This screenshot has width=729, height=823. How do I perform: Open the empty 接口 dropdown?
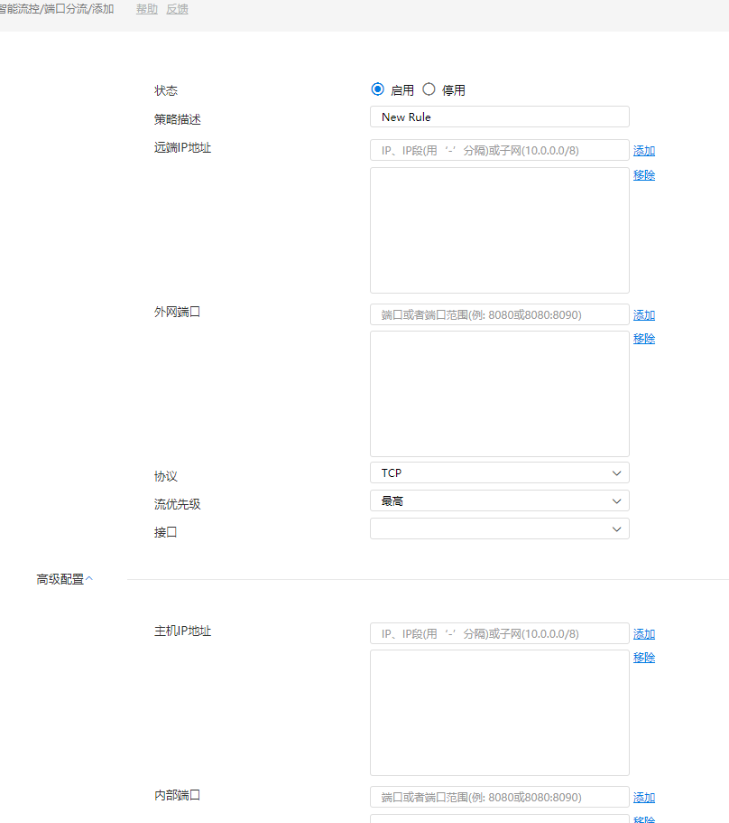[499, 528]
